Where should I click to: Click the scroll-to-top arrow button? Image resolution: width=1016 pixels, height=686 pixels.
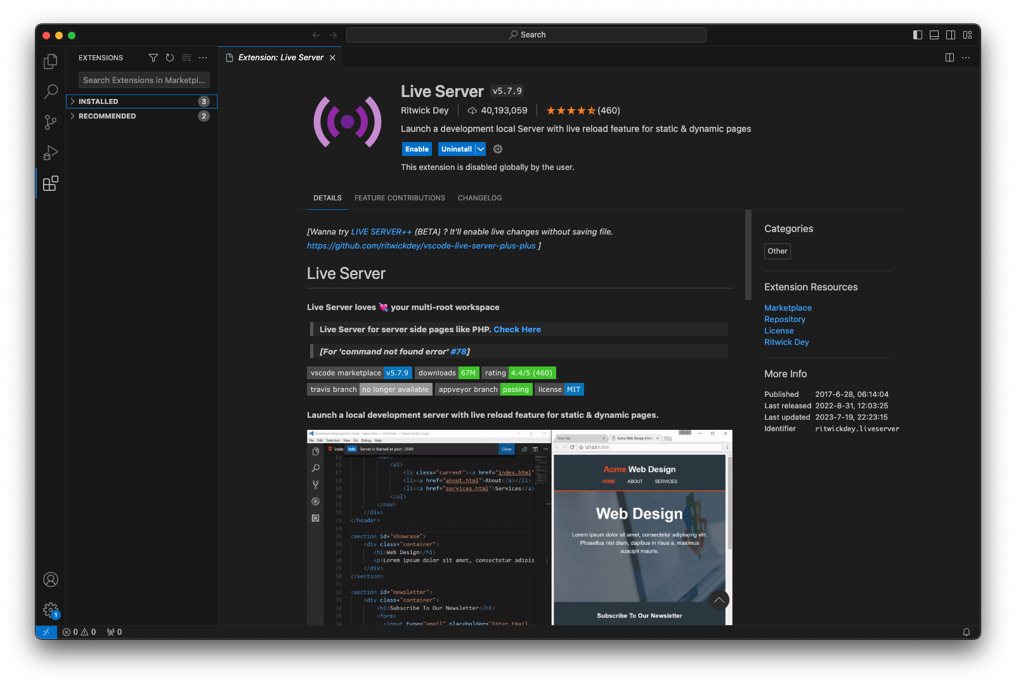pyautogui.click(x=719, y=600)
